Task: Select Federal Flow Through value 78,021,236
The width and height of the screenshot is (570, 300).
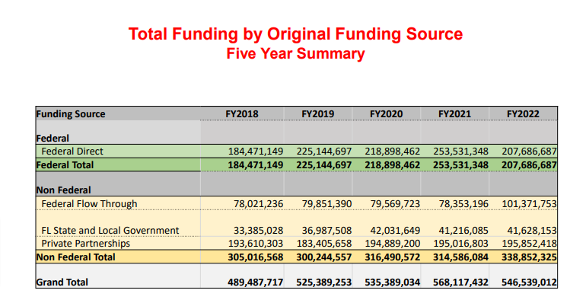Action: point(259,203)
